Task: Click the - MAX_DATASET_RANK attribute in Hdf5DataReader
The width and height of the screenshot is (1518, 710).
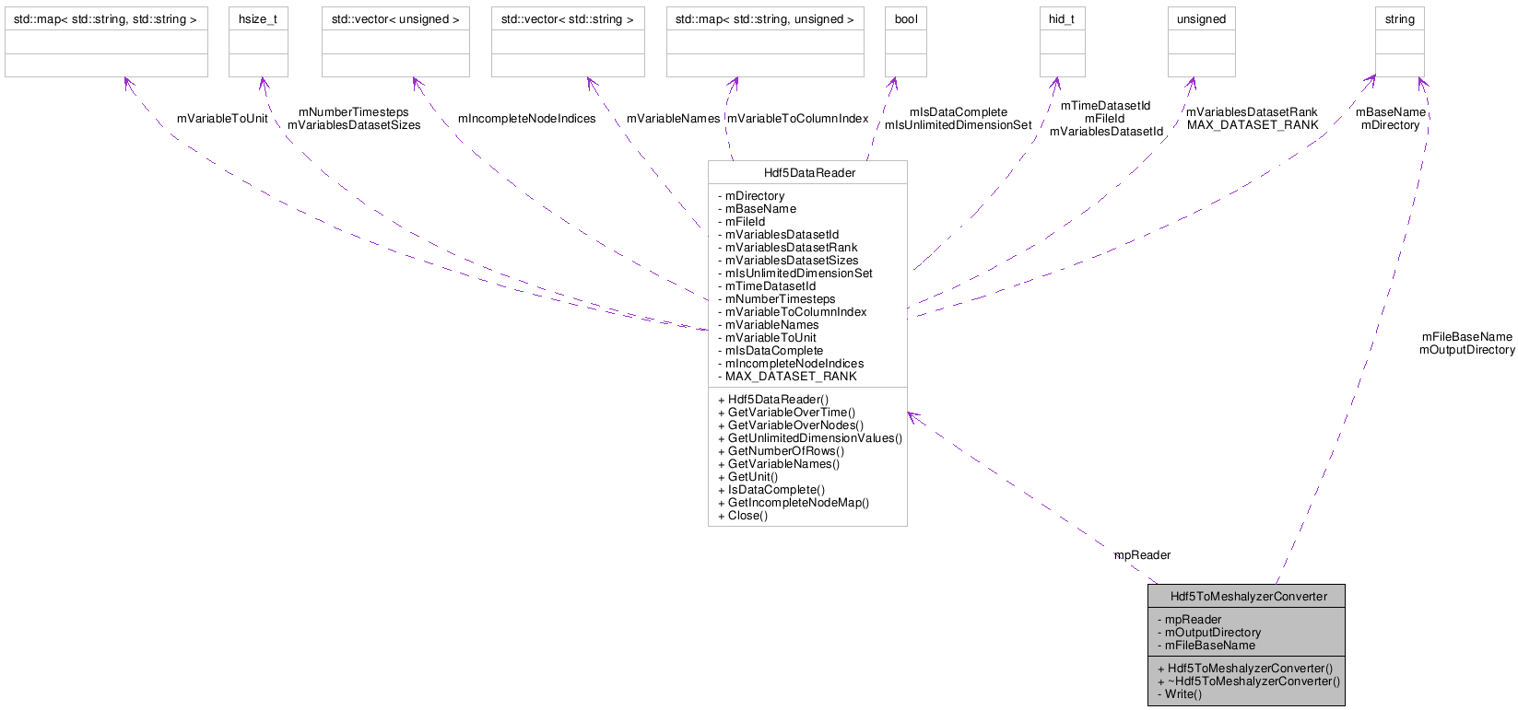Action: [787, 377]
